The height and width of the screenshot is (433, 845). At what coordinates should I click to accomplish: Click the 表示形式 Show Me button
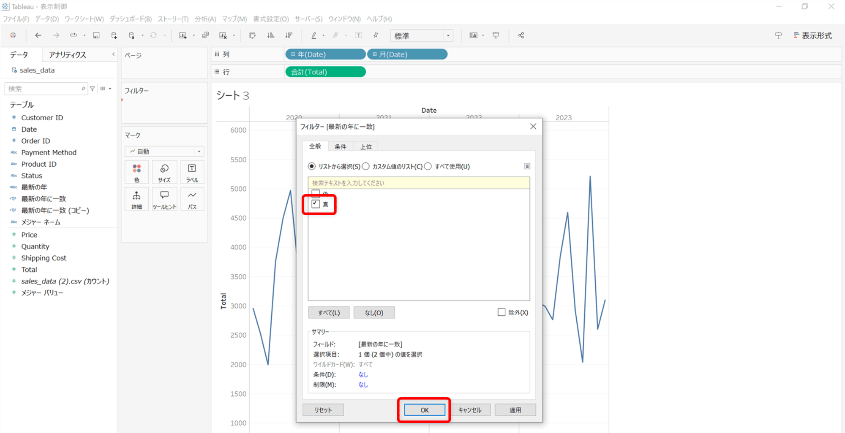pyautogui.click(x=812, y=35)
